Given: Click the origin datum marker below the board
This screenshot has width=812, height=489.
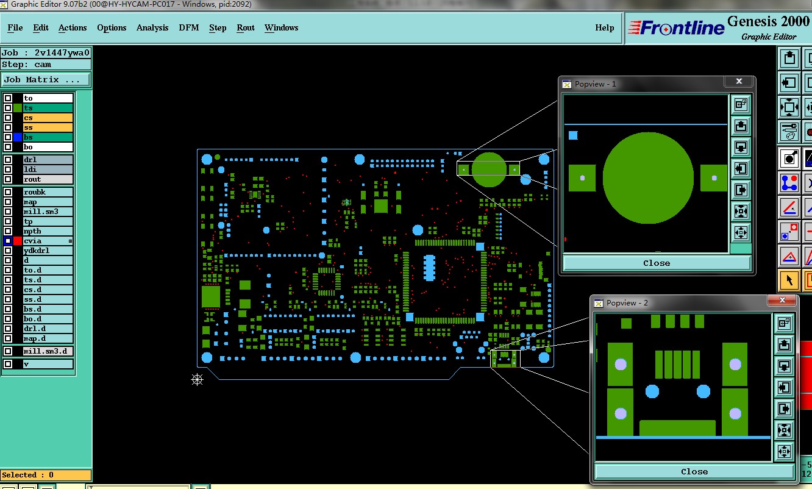Looking at the screenshot, I should [x=197, y=380].
